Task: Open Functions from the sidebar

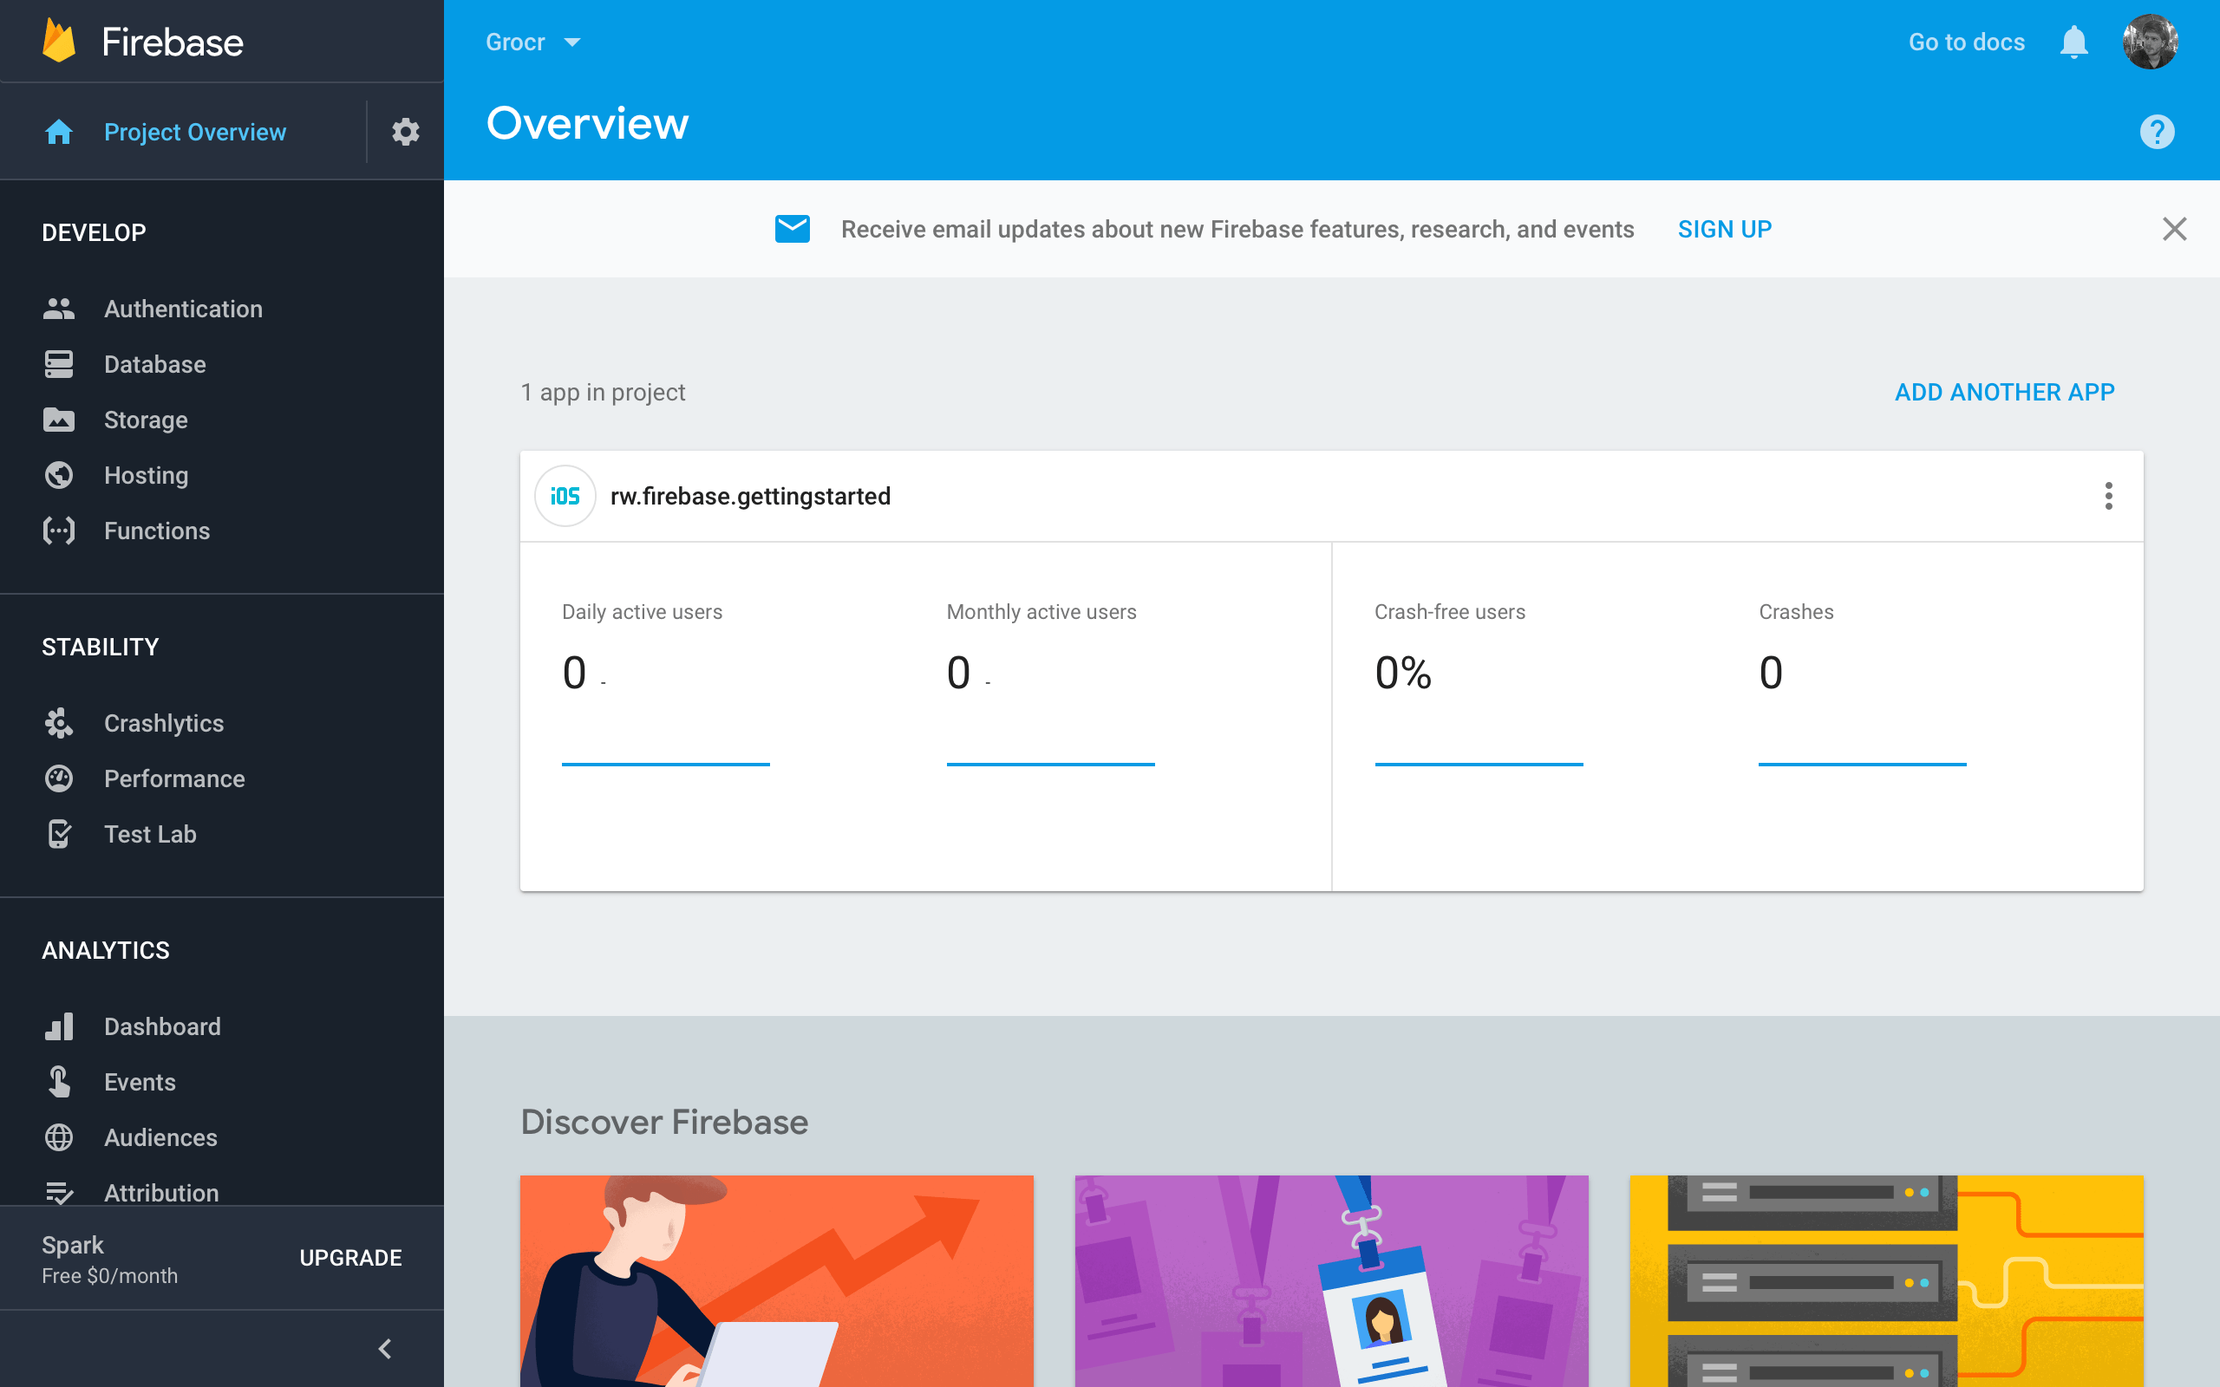Action: tap(156, 531)
